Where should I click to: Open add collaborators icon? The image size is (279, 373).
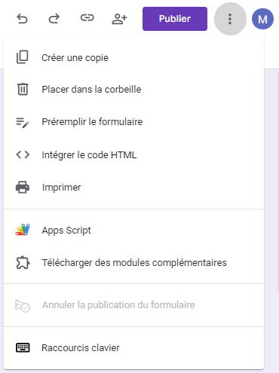(x=119, y=19)
